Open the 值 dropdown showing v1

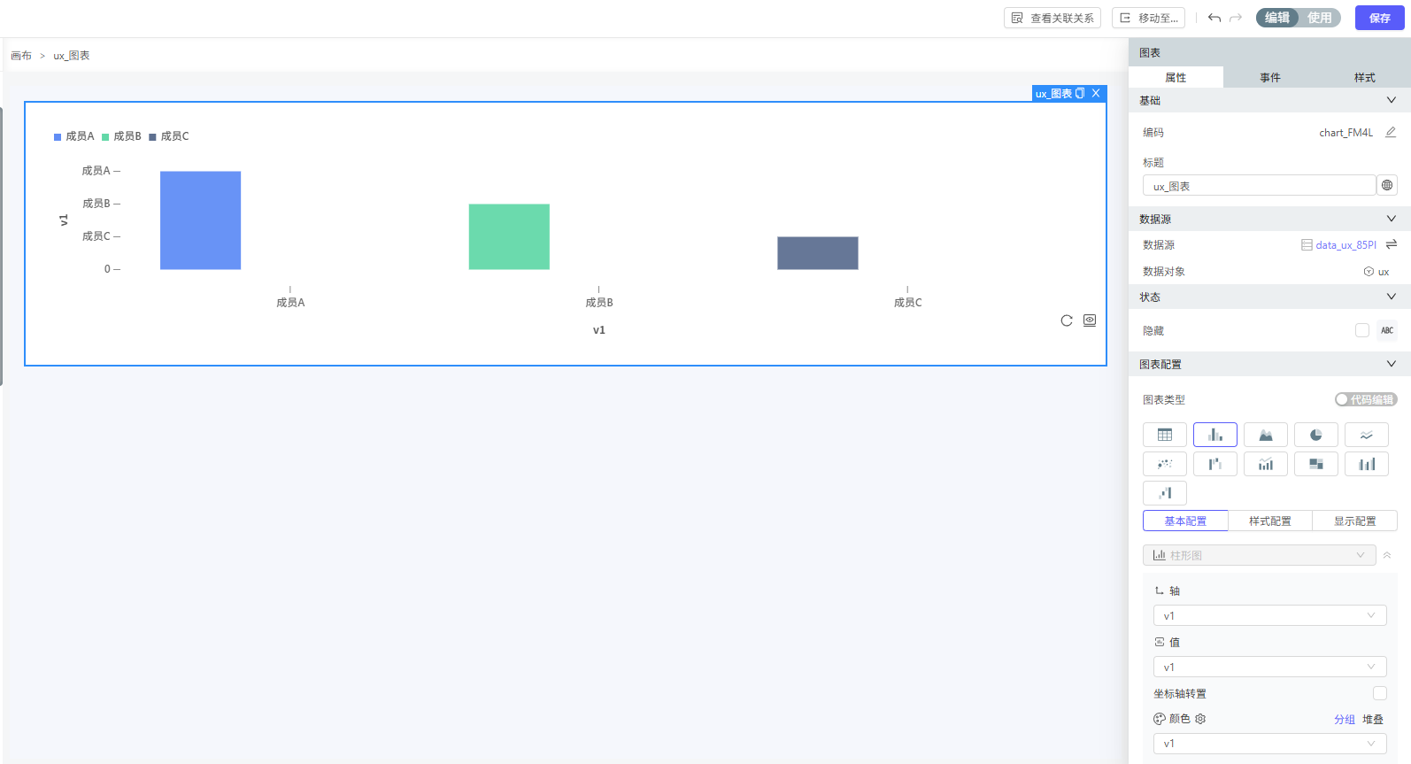(x=1268, y=668)
